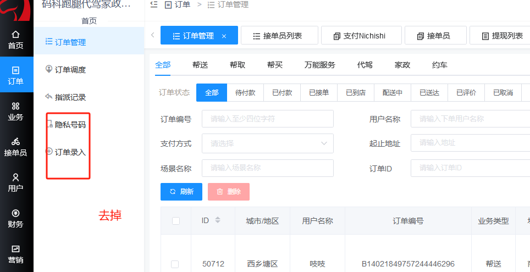530x272 pixels.
Task: Focus the 用户名称 input field
Action: click(471, 119)
